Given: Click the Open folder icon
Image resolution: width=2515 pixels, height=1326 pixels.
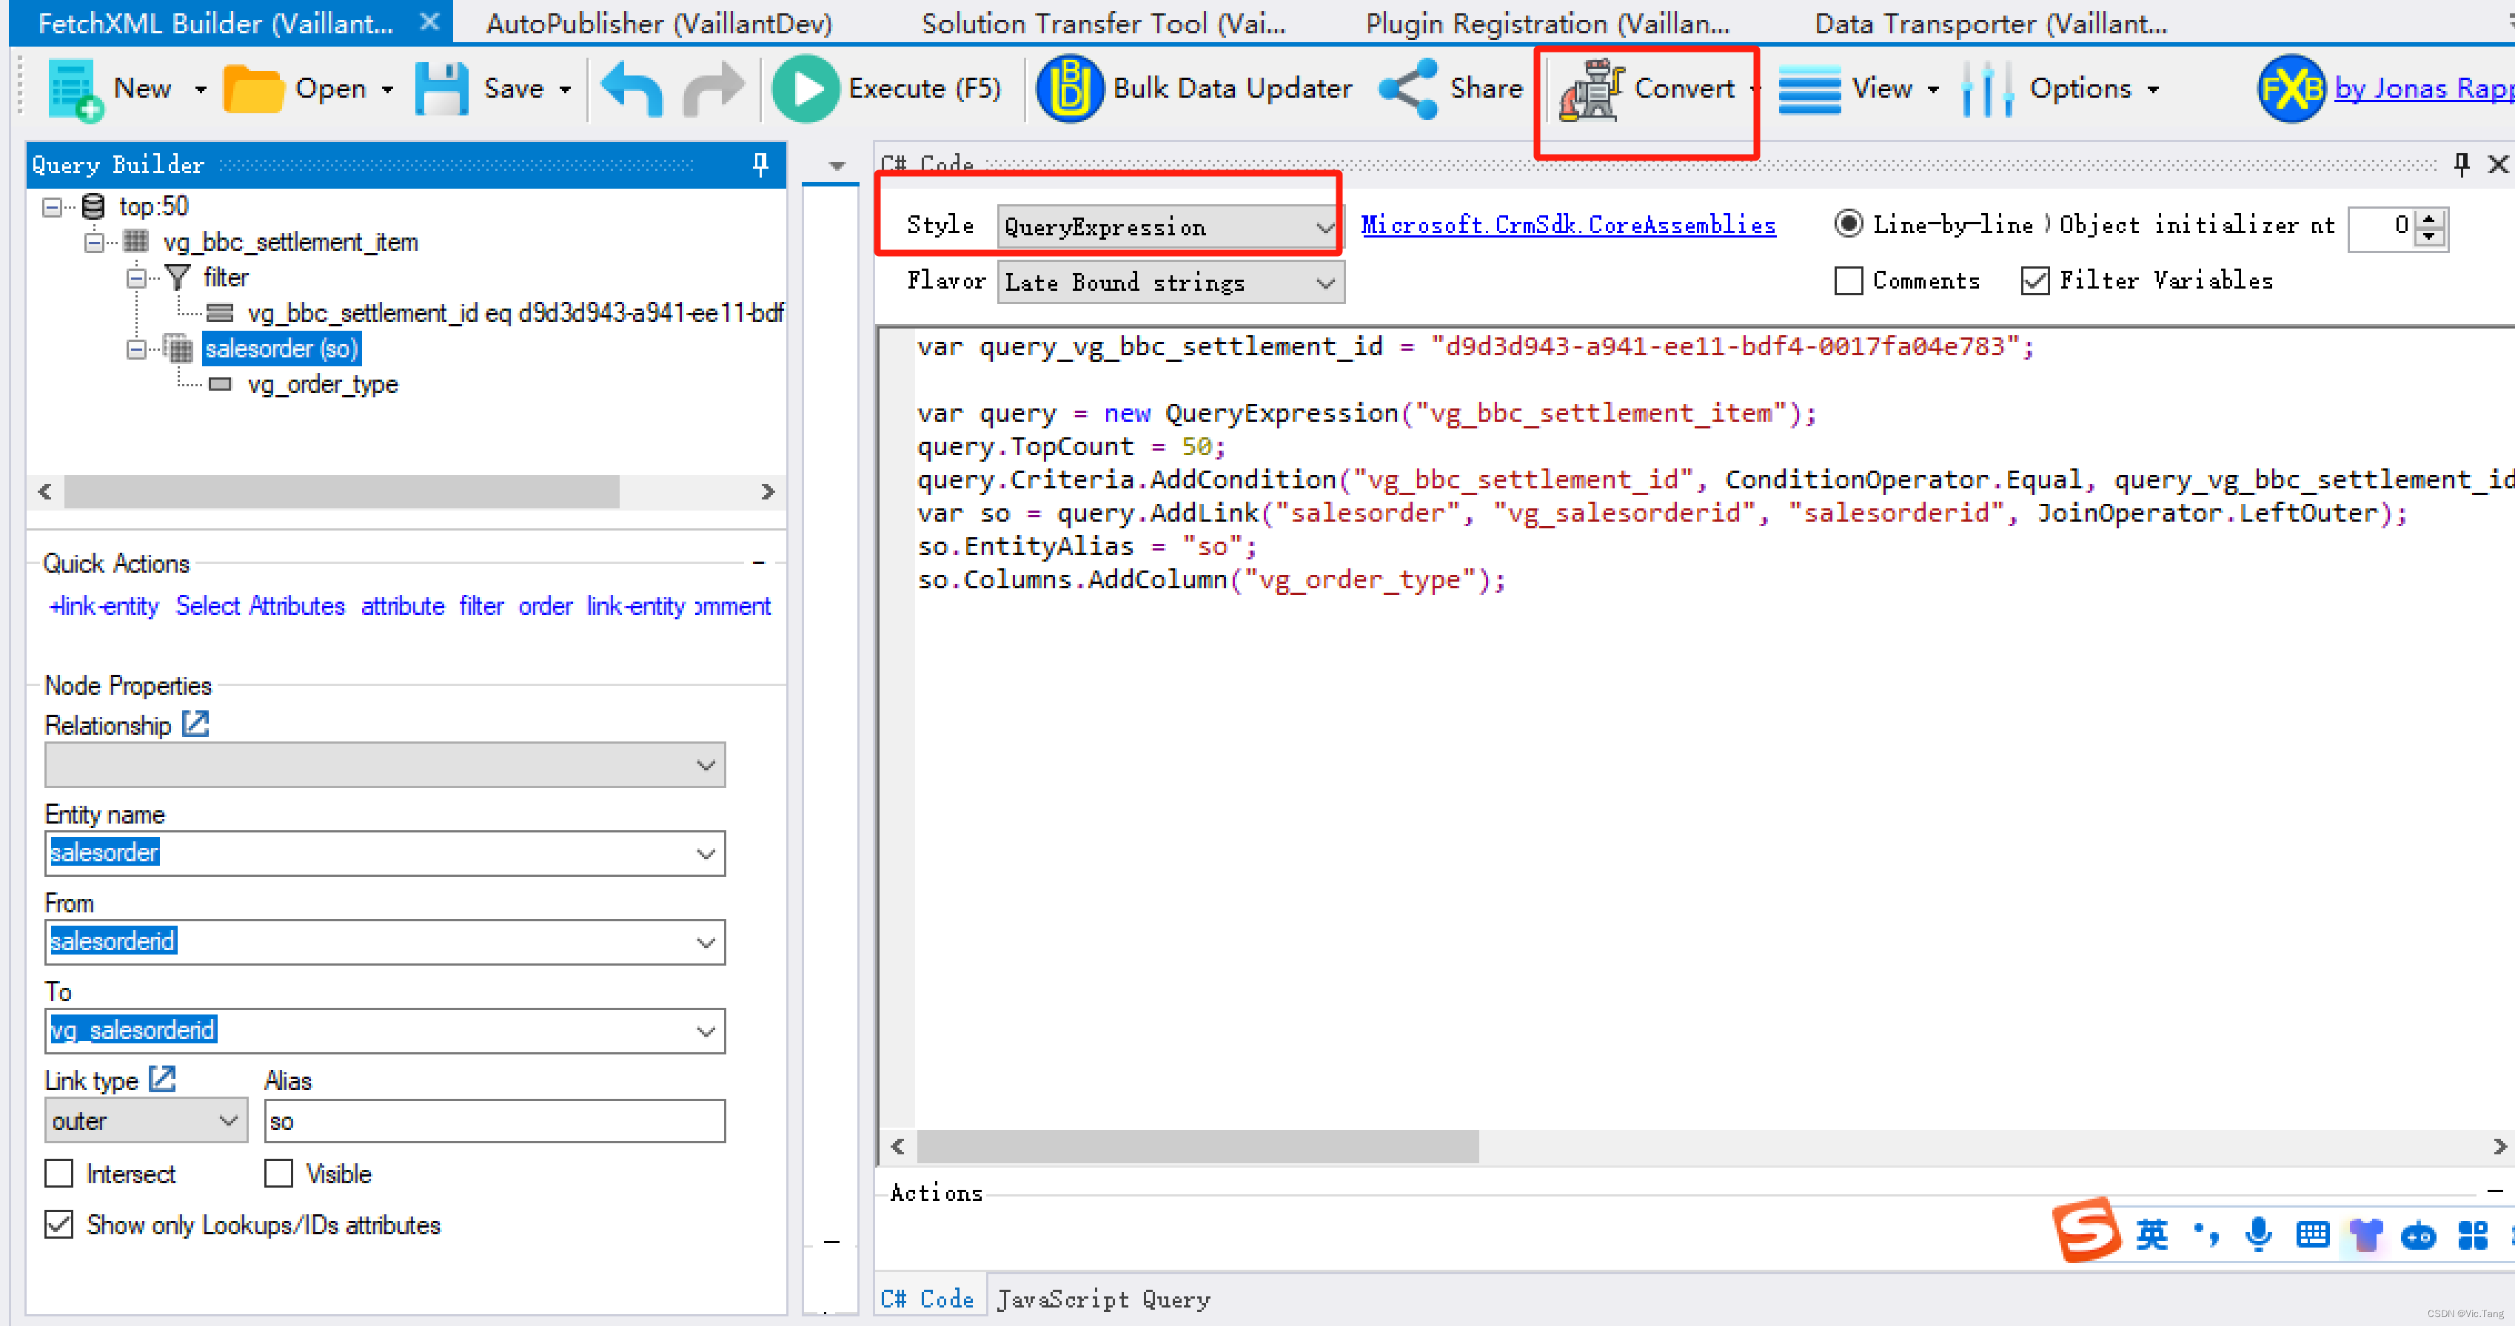Looking at the screenshot, I should [253, 89].
